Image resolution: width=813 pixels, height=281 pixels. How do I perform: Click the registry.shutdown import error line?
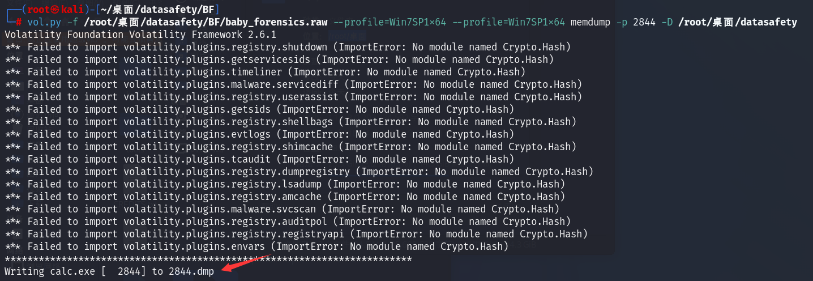tap(288, 47)
